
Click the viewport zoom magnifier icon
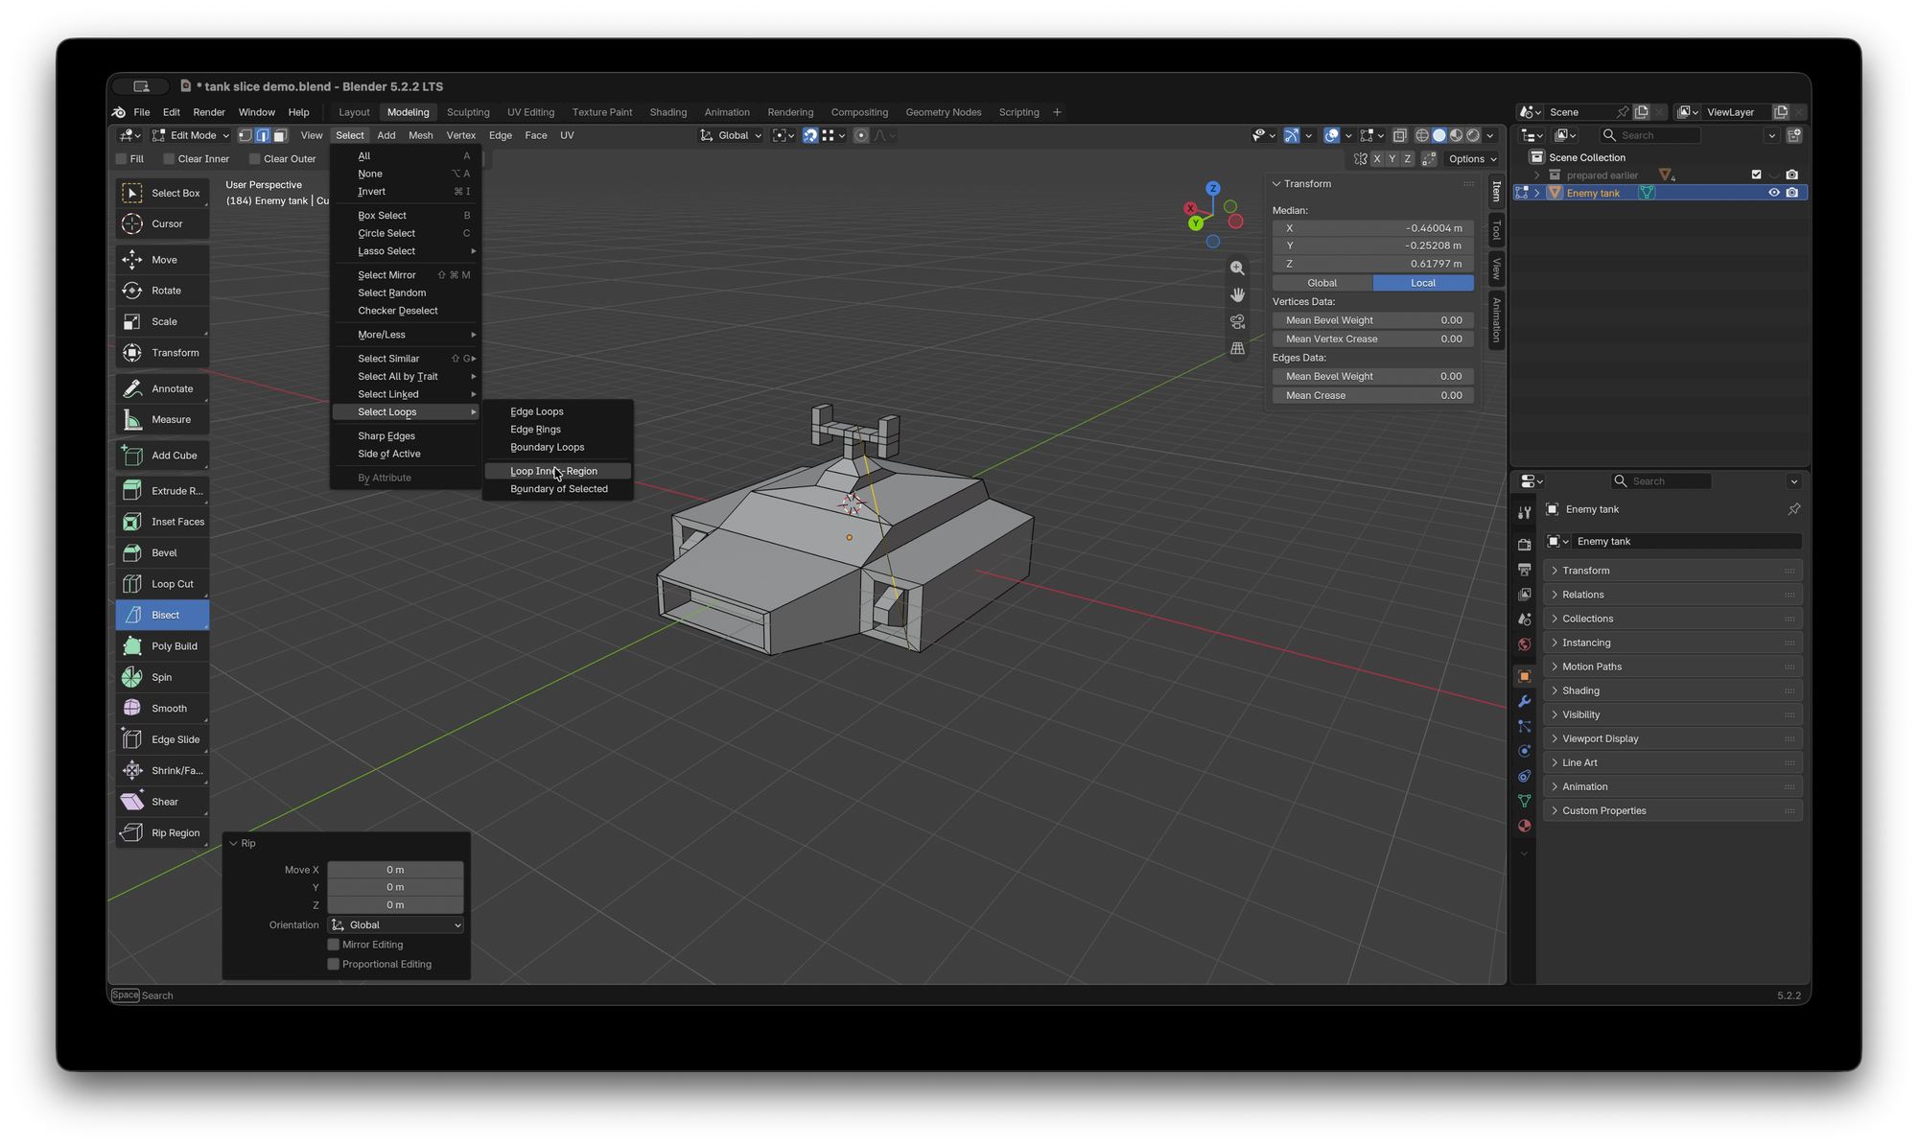1237,269
